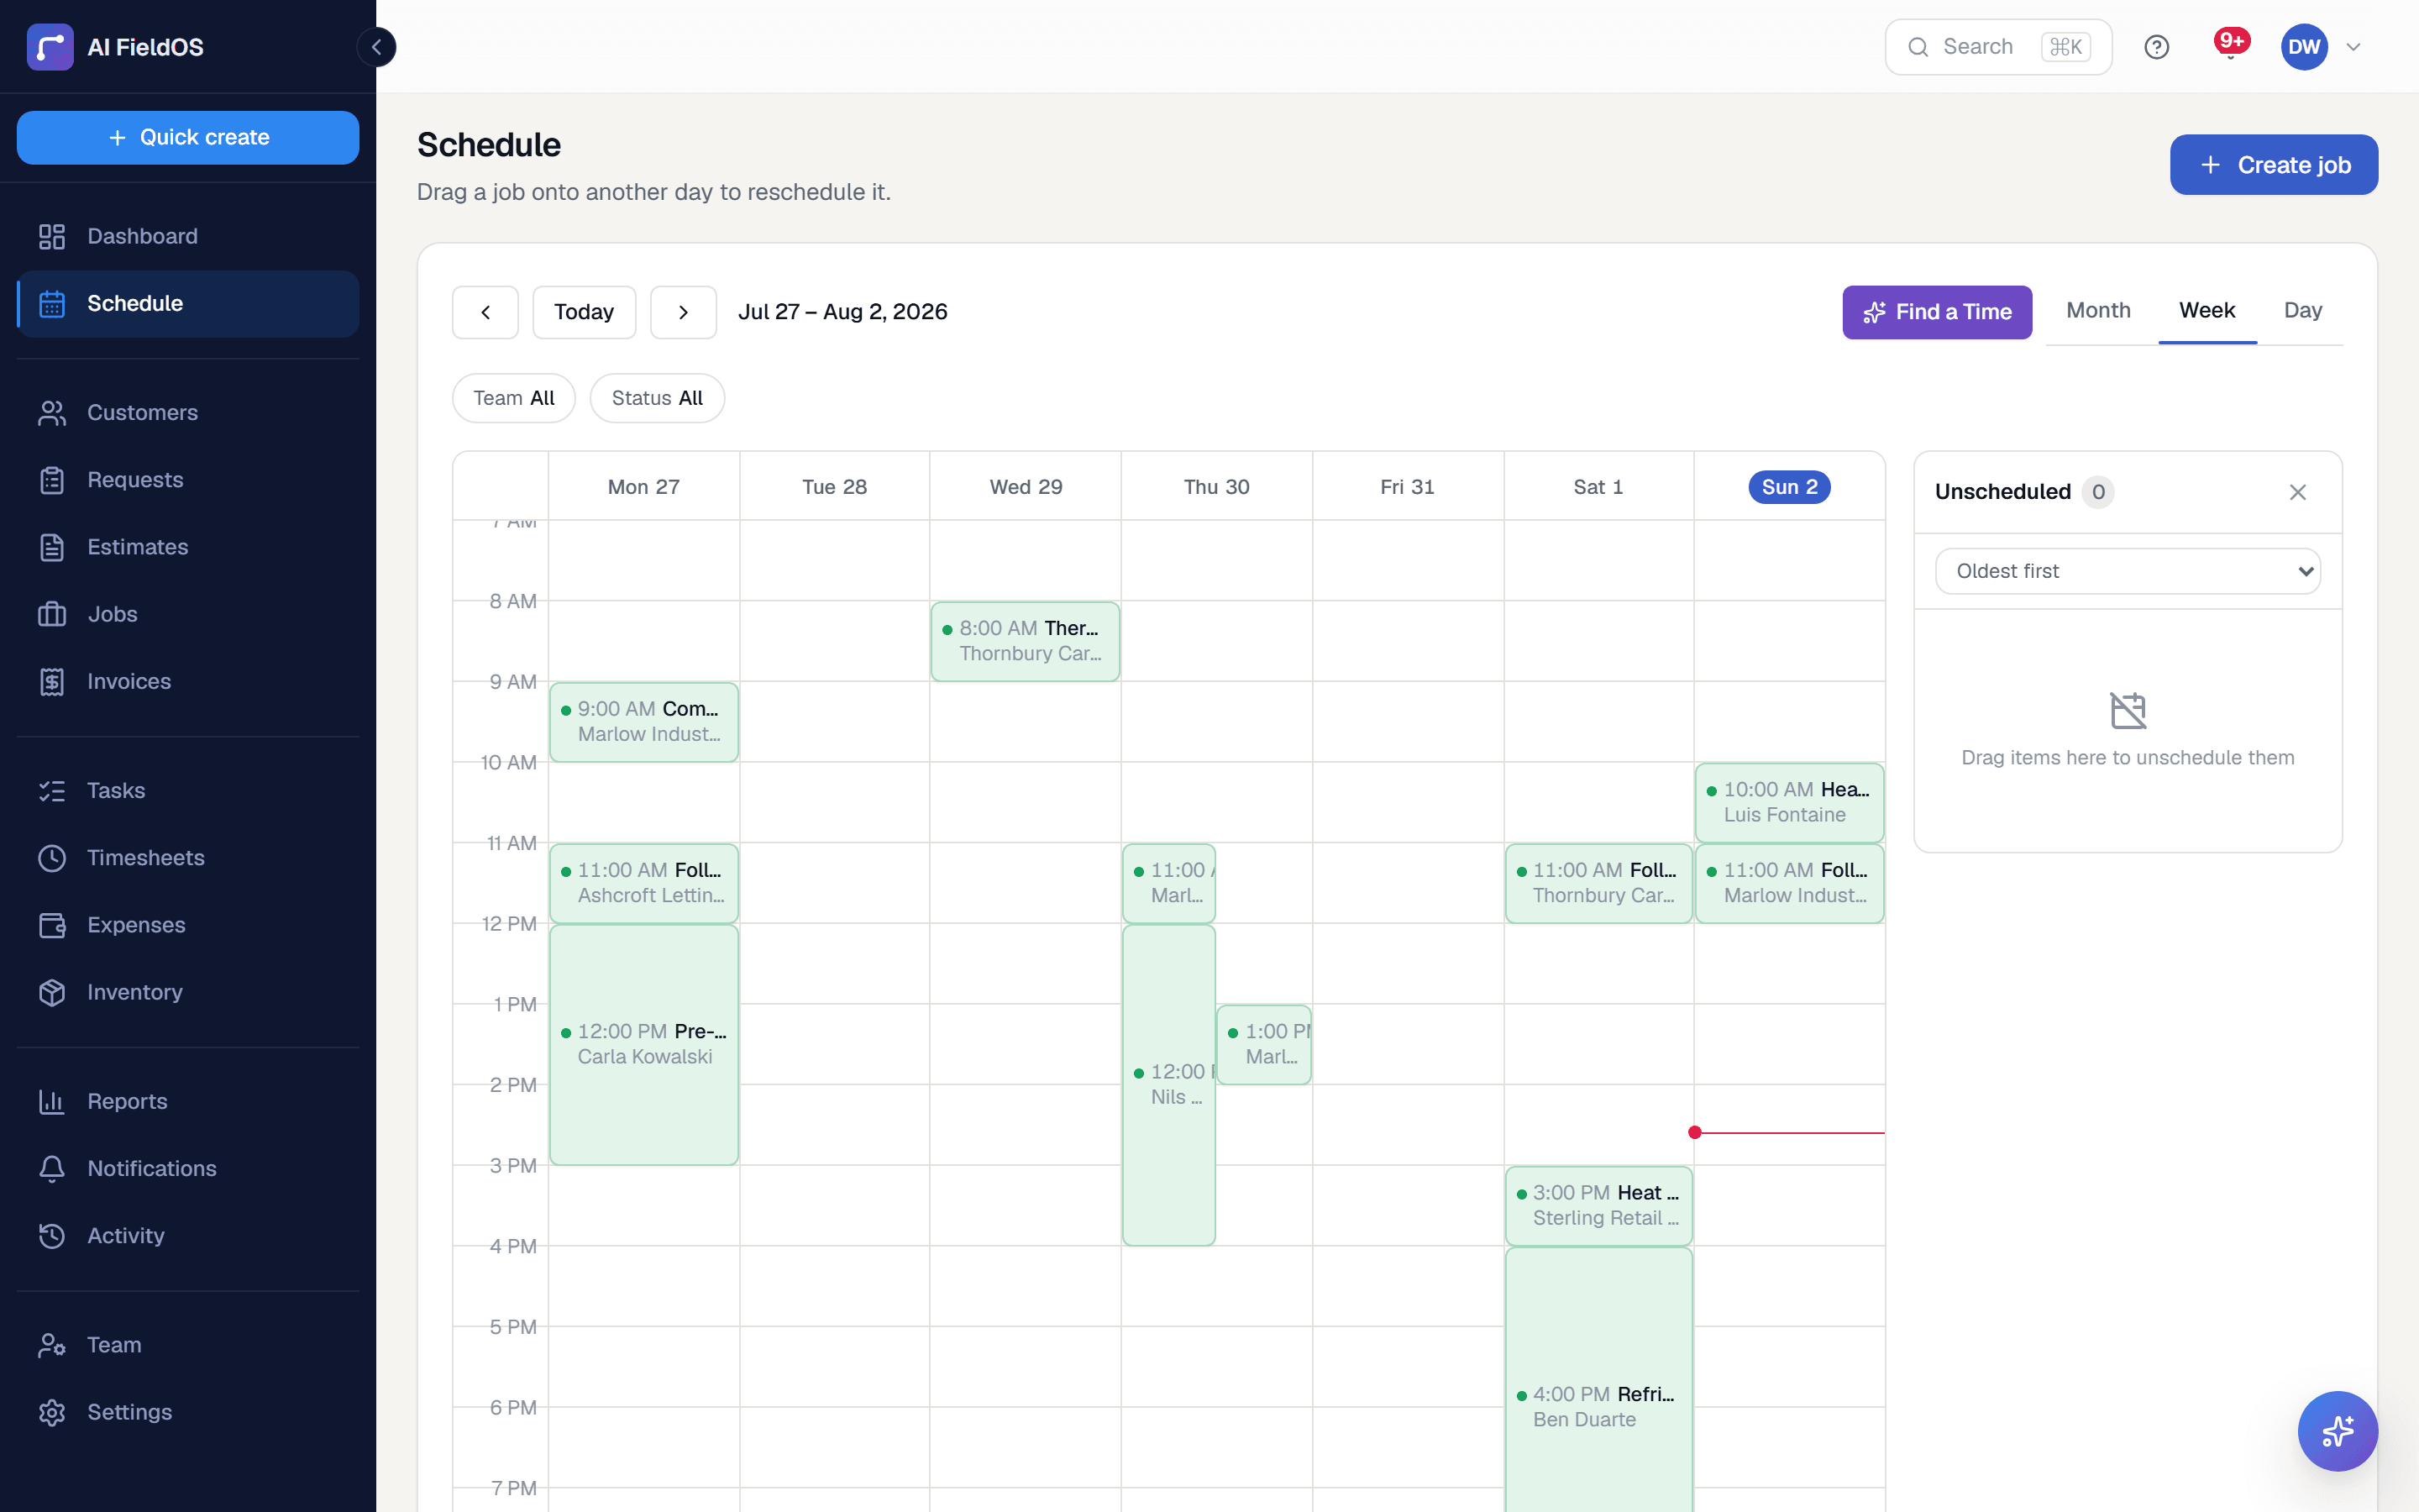
Task: Open Team in the sidebar
Action: 188,1345
